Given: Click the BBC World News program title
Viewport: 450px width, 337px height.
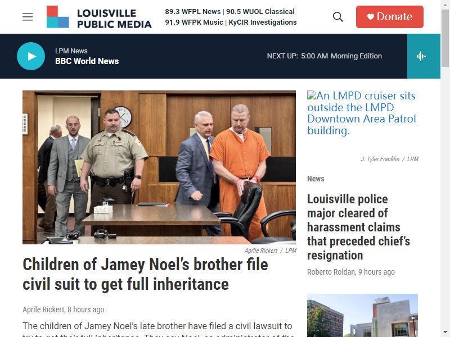Looking at the screenshot, I should coord(87,61).
